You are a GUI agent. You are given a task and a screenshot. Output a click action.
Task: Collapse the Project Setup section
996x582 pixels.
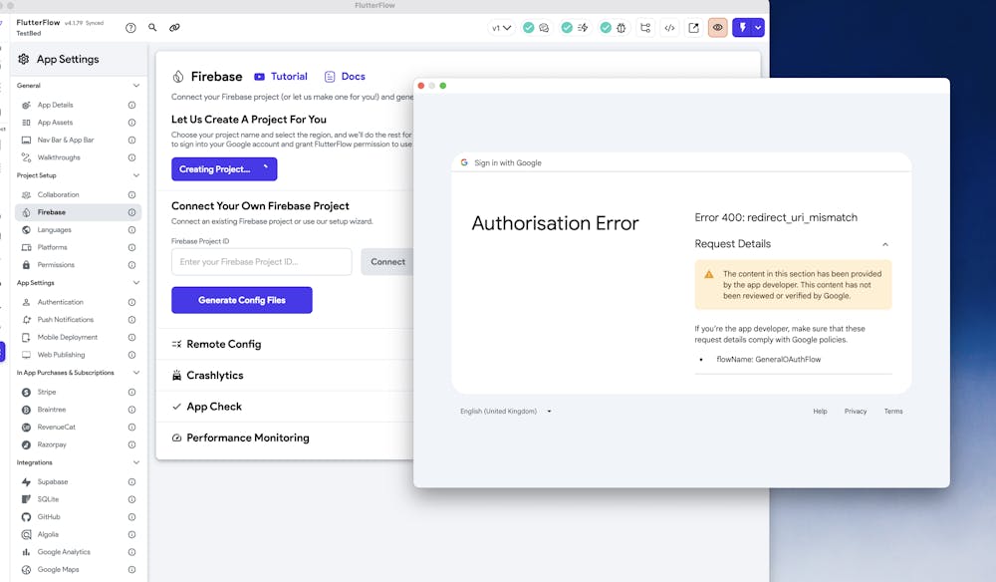[135, 175]
